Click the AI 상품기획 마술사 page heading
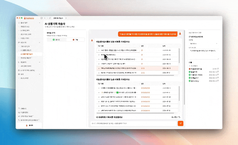The image size is (238, 145). pyautogui.click(x=55, y=24)
